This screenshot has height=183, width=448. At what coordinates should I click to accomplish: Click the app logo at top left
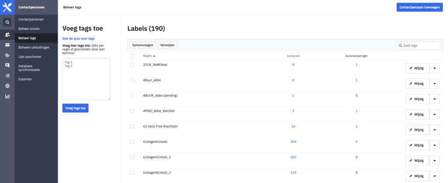click(x=7, y=7)
